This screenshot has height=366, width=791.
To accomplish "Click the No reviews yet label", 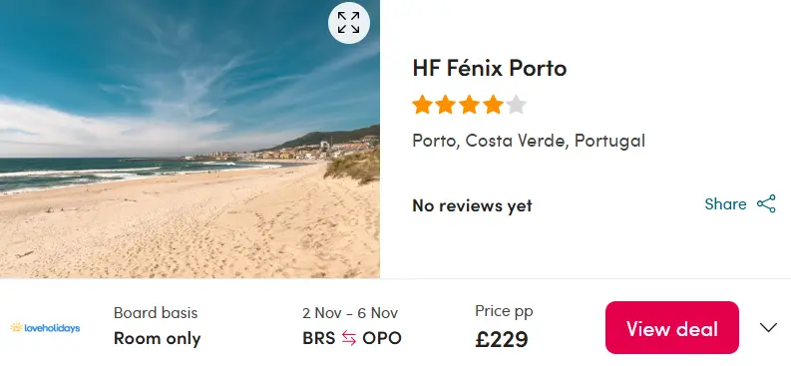I will pyautogui.click(x=472, y=205).
